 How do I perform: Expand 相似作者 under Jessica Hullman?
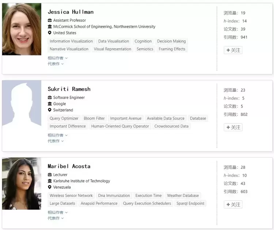(x=57, y=58)
